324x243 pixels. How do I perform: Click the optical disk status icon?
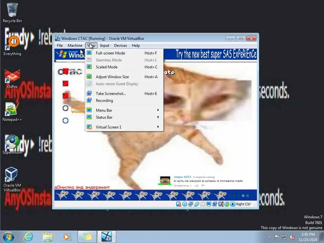[184, 204]
